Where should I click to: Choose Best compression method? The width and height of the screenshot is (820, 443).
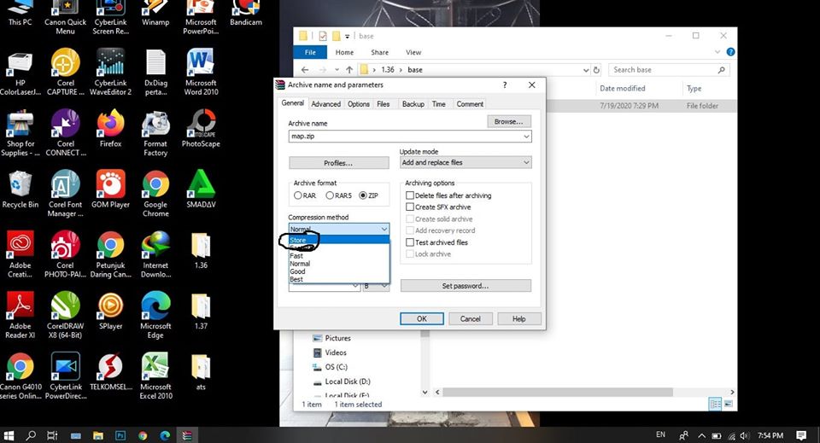click(339, 279)
